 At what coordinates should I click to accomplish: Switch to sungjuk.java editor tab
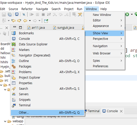pyautogui.click(x=64, y=28)
